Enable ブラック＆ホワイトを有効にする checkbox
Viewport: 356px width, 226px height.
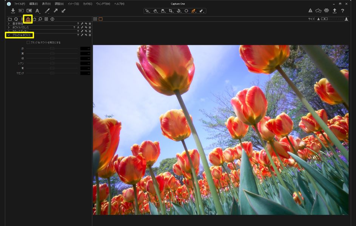tap(28, 42)
